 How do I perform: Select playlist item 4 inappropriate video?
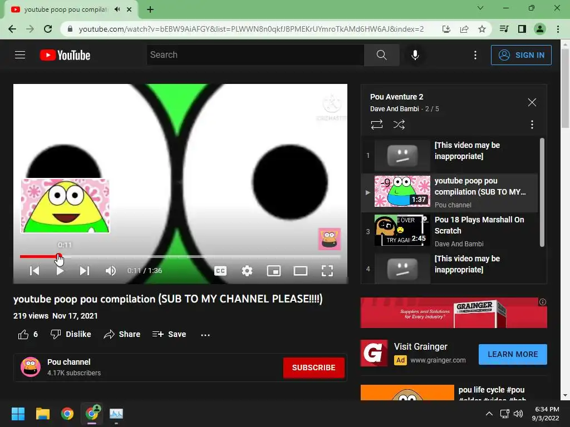point(450,268)
